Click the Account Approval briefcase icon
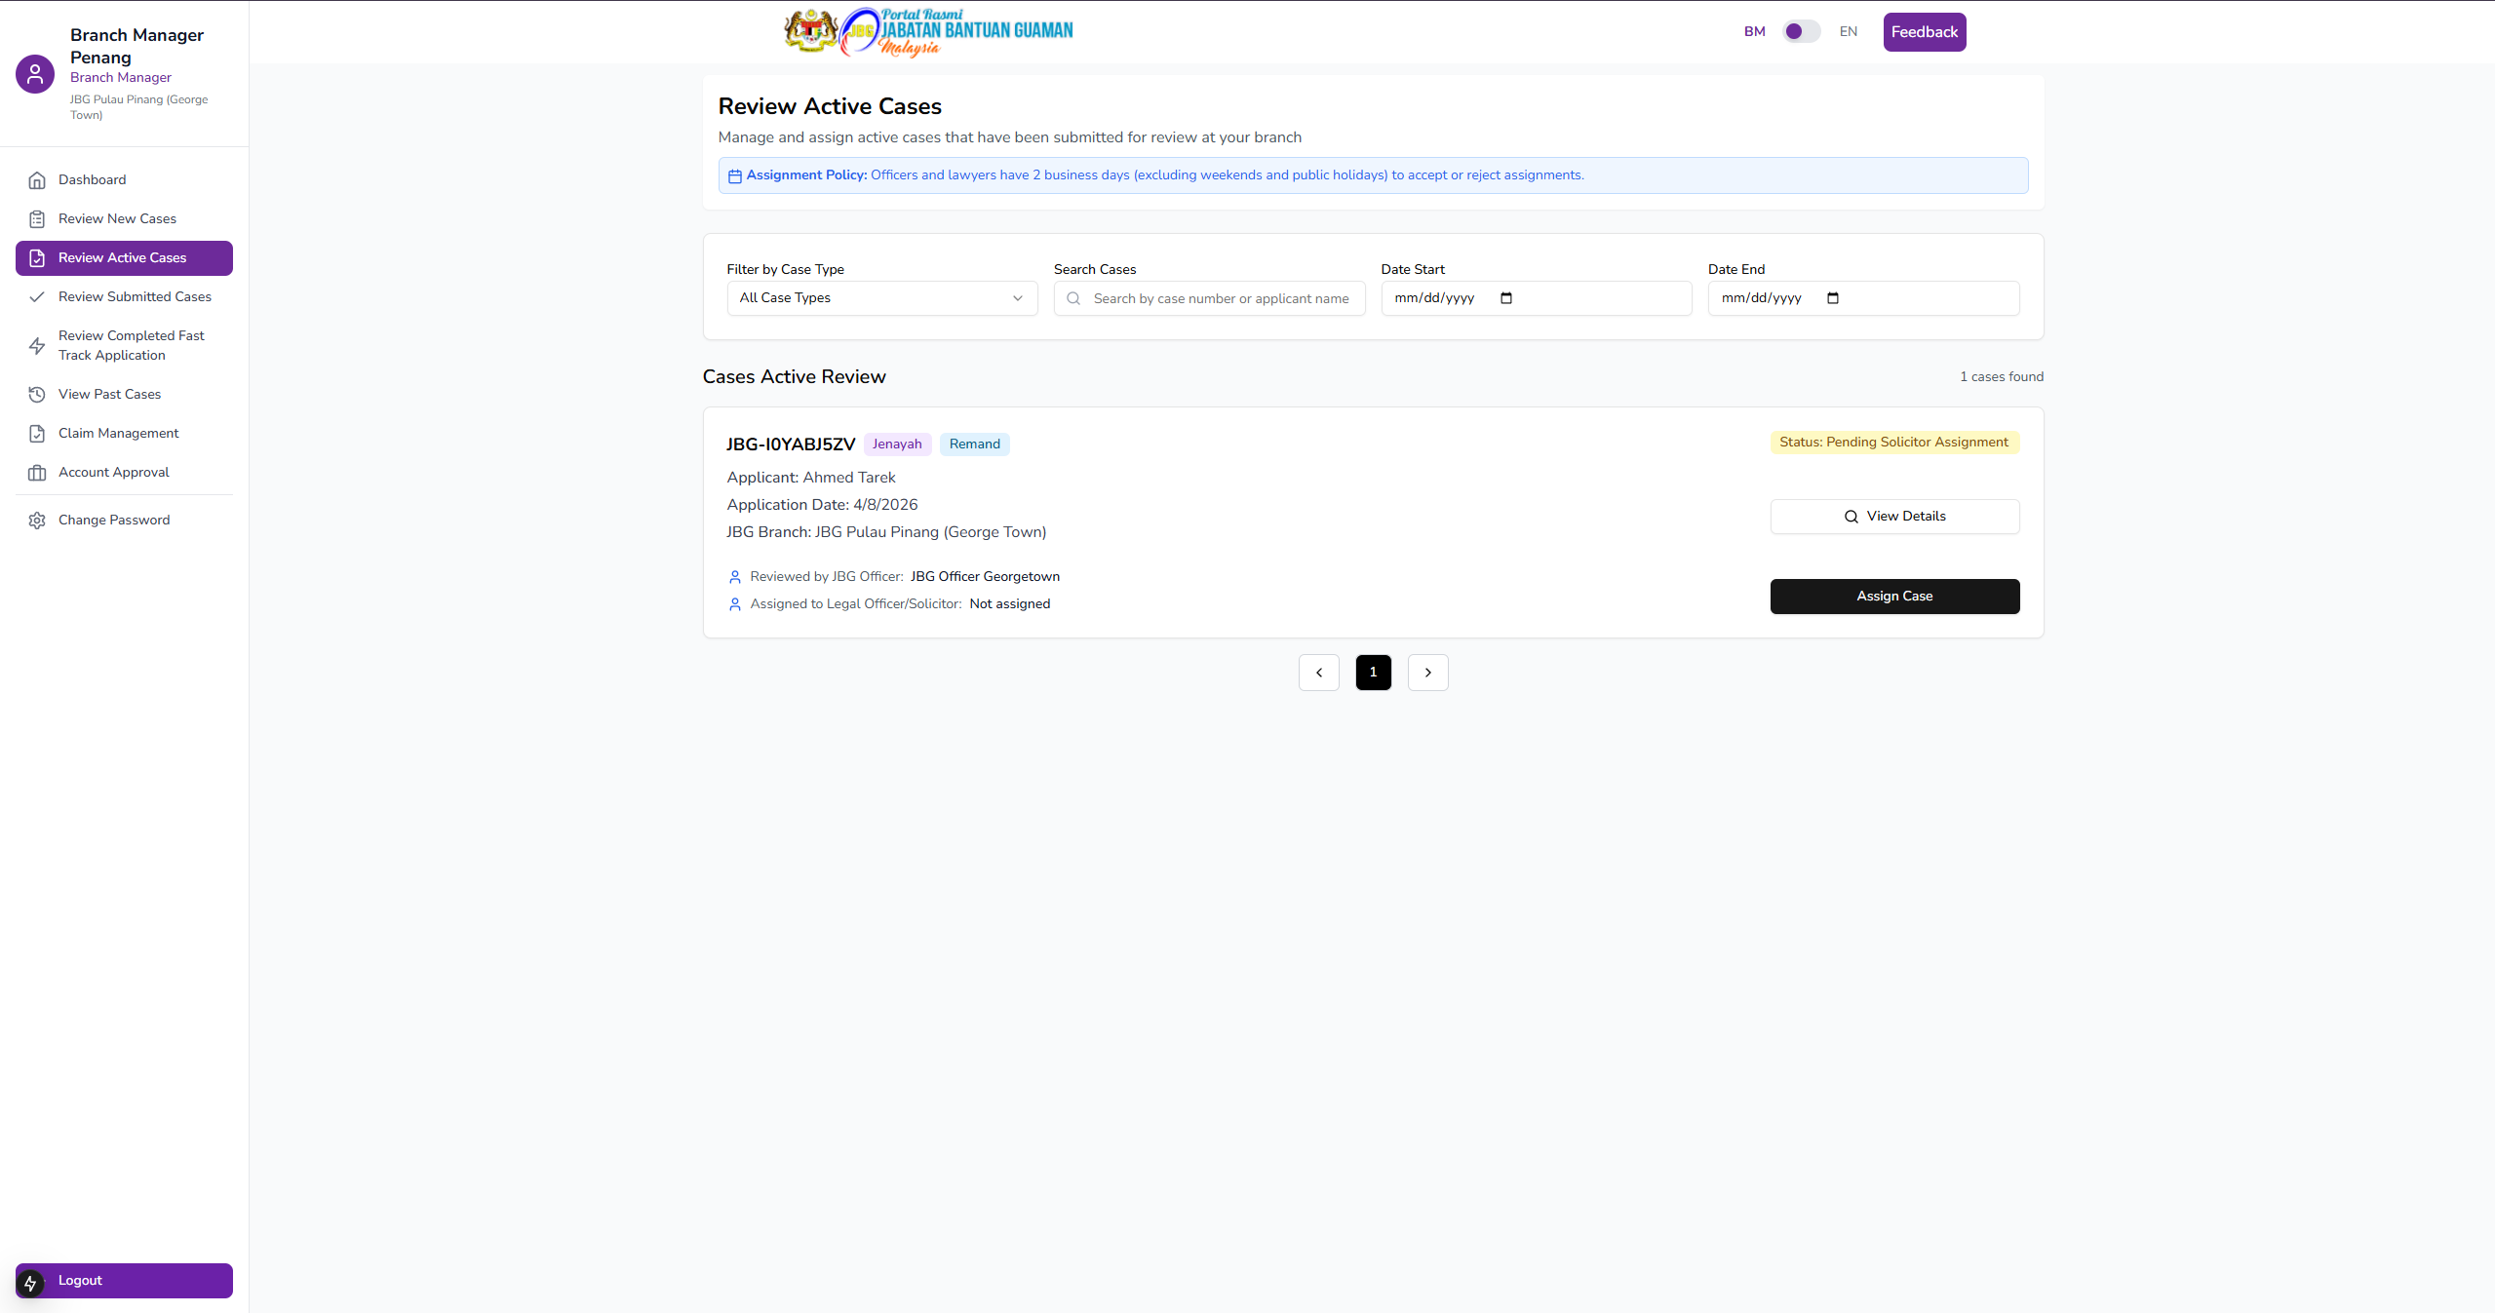The image size is (2495, 1313). [37, 473]
